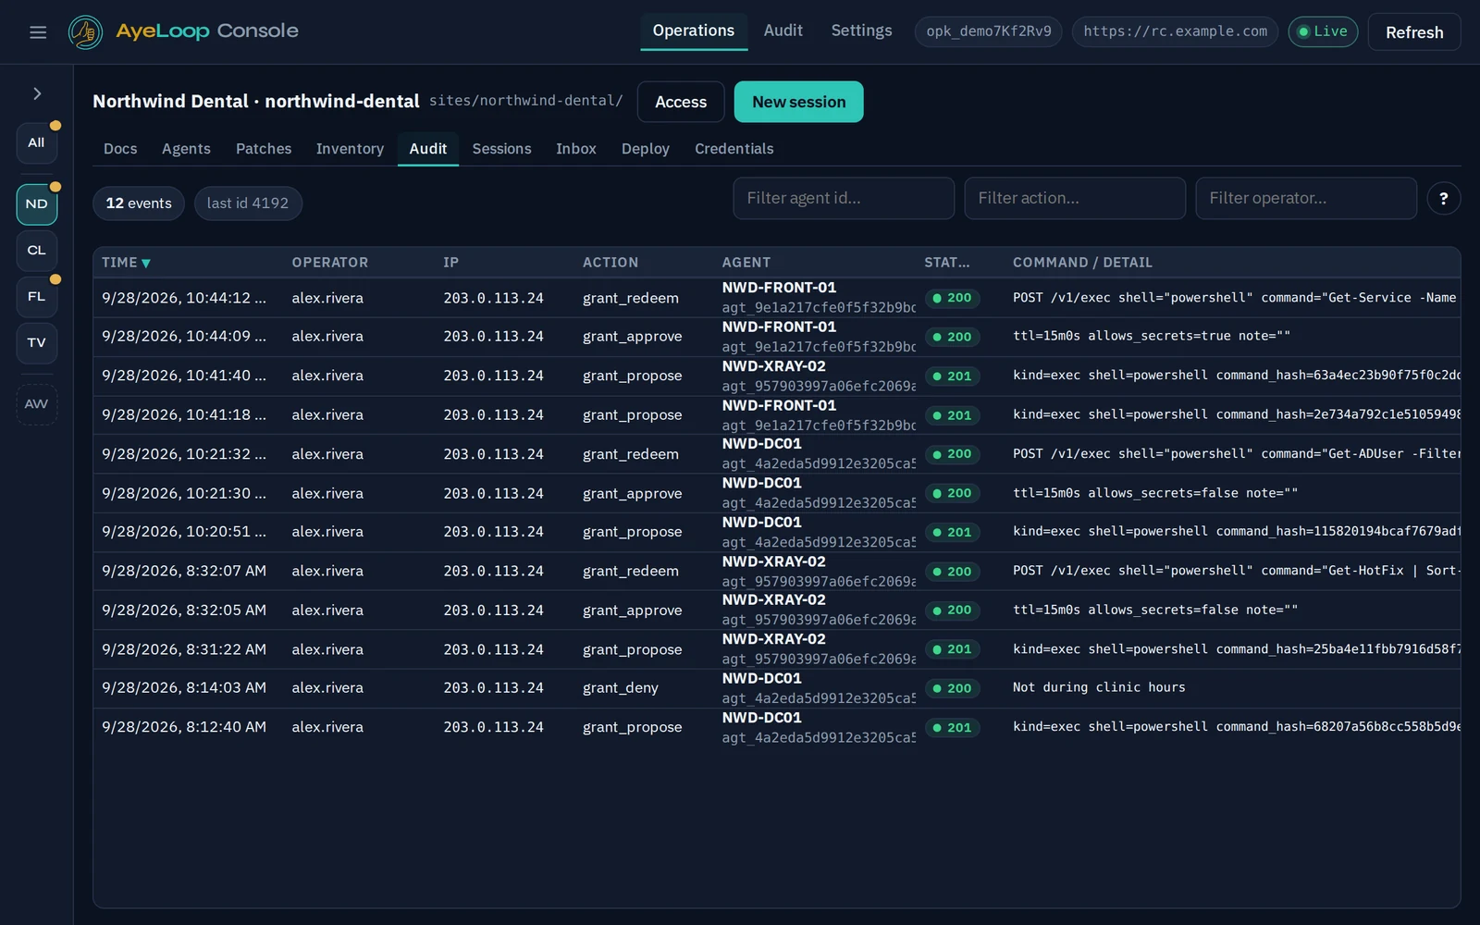Start a New session
Image resolution: width=1480 pixels, height=925 pixels.
799,102
